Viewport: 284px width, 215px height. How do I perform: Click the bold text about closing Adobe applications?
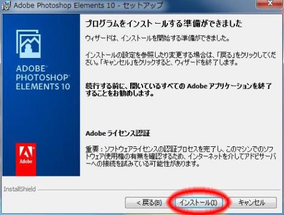[179, 89]
